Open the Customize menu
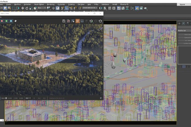 (x=61, y=4)
